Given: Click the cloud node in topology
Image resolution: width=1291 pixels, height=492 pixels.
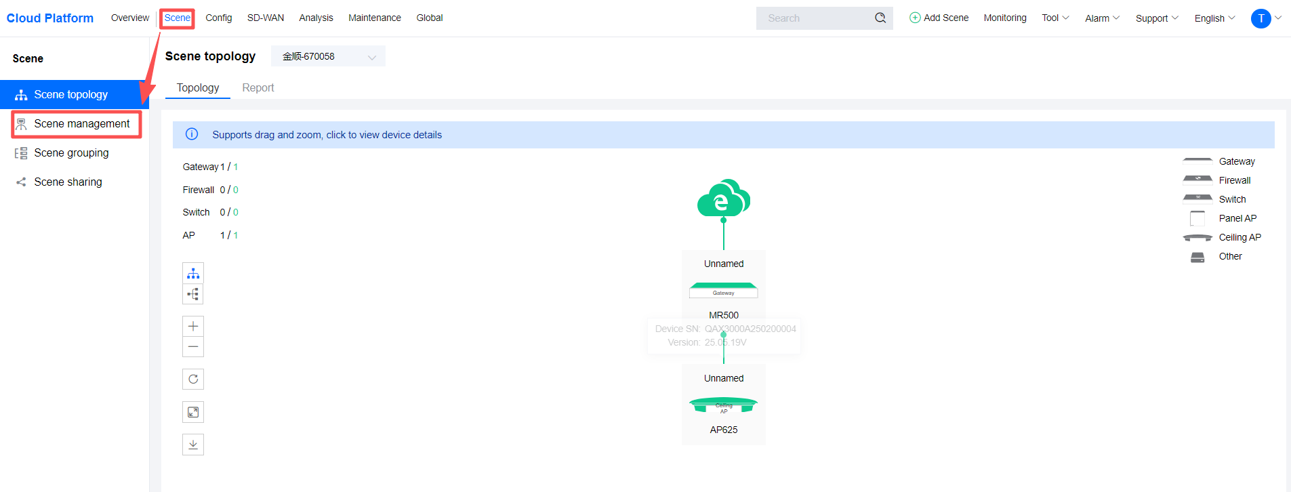Looking at the screenshot, I should coord(723,199).
